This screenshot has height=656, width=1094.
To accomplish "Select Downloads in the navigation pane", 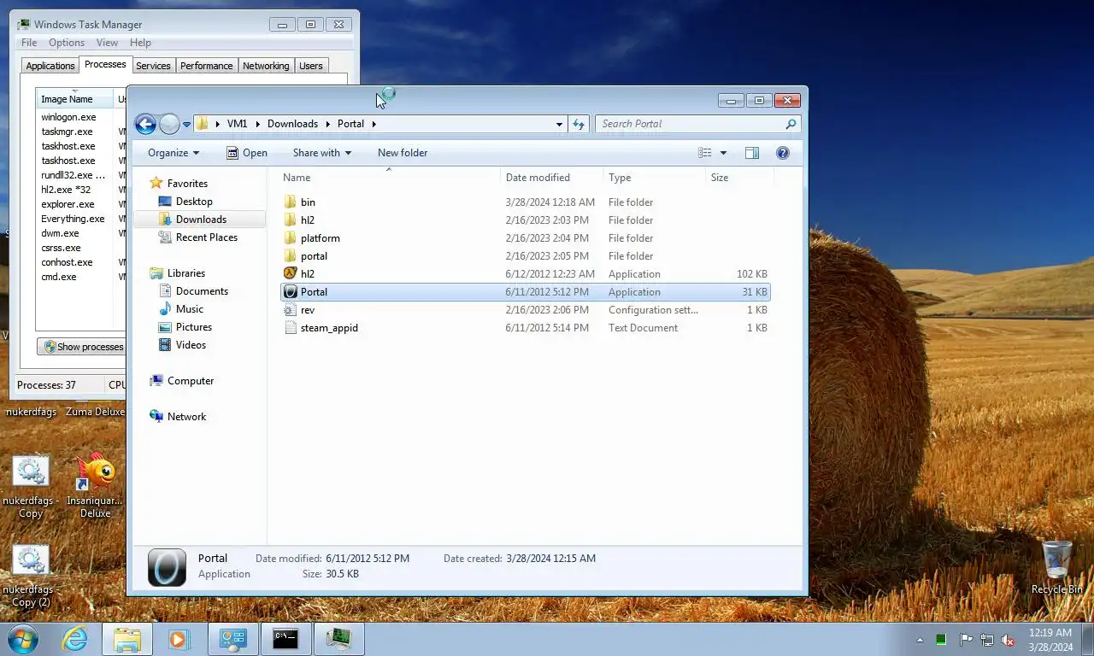I will 201,220.
